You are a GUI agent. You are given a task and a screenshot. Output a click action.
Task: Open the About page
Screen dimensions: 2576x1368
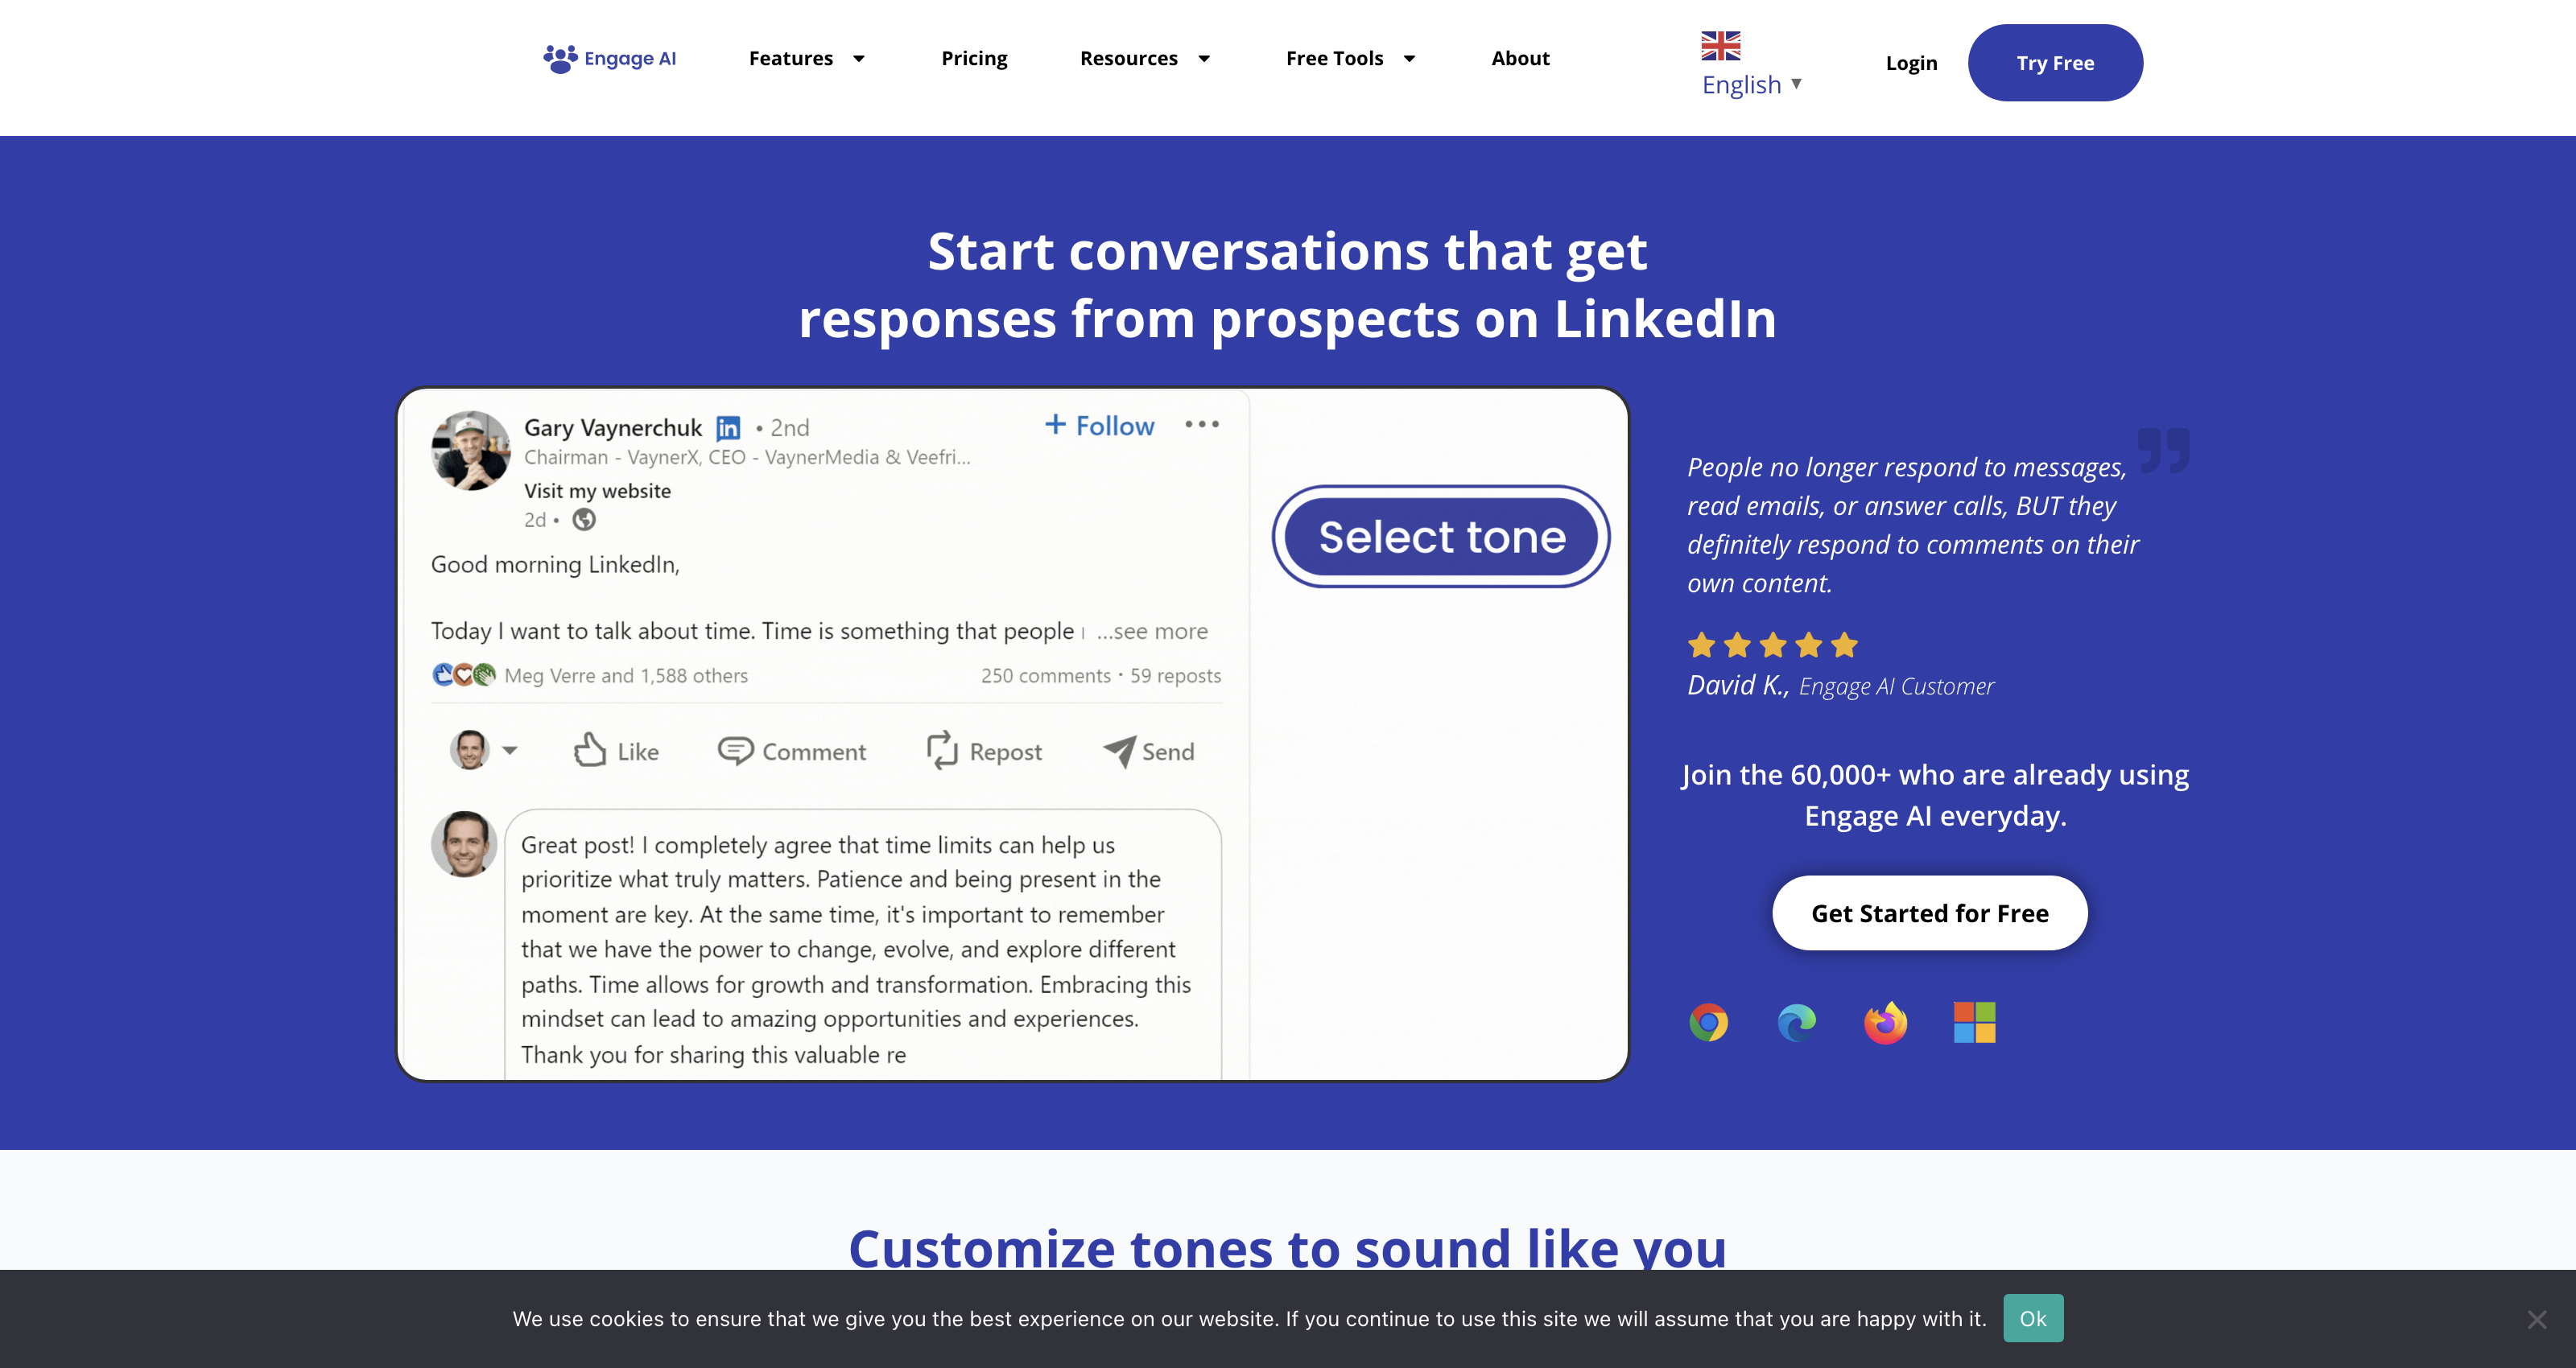tap(1520, 58)
